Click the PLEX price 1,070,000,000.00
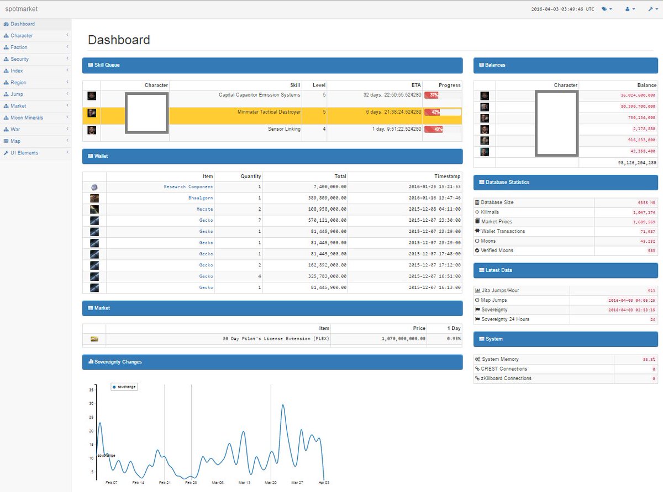Screen dimensions: 663x492 [403, 339]
